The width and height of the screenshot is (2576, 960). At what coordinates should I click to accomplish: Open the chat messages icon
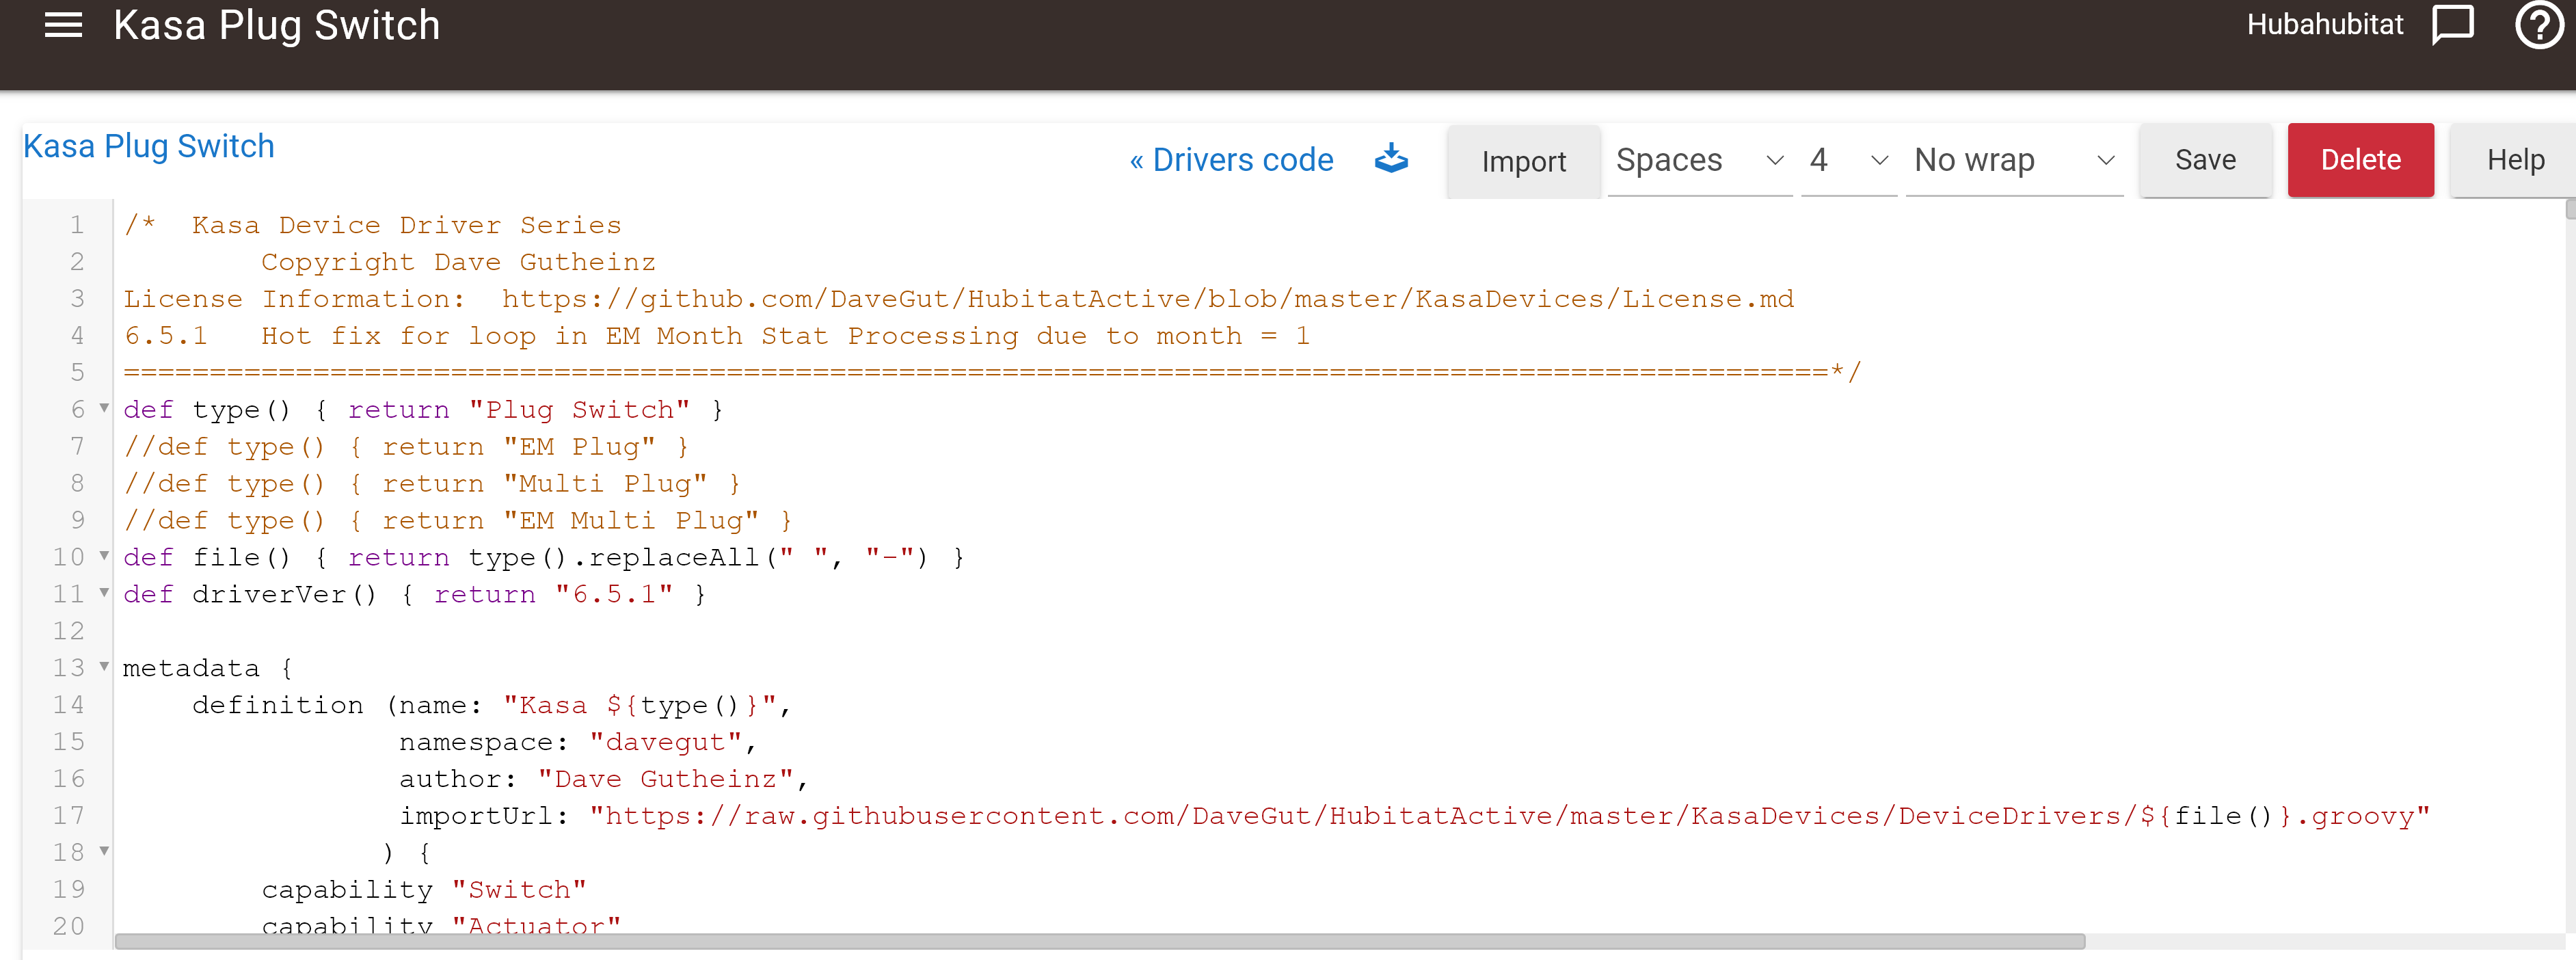(2452, 24)
